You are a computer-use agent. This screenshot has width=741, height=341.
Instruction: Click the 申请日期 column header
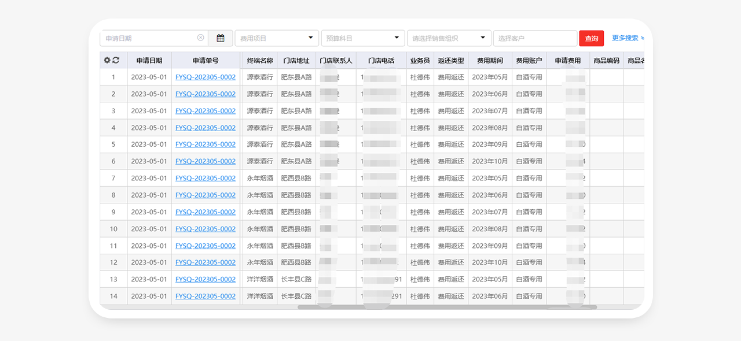tap(149, 61)
